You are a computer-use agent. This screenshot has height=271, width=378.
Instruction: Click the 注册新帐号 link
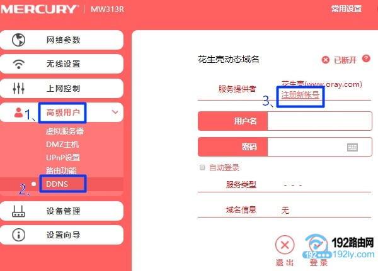(x=301, y=95)
